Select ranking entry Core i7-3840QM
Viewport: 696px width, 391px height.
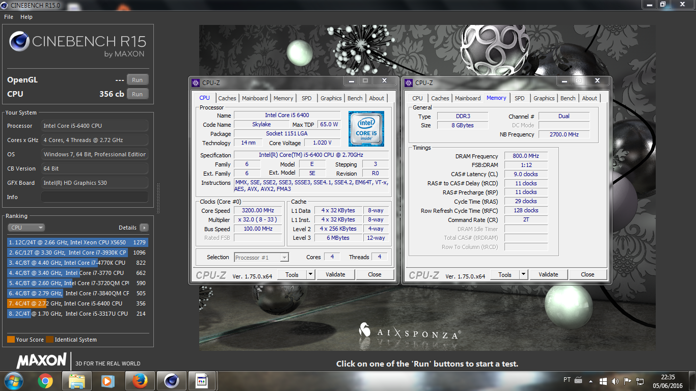tap(77, 293)
